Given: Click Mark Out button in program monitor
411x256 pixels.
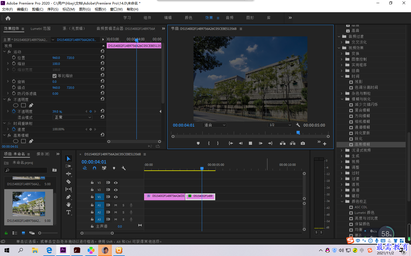Looking at the screenshot, I should (x=218, y=143).
